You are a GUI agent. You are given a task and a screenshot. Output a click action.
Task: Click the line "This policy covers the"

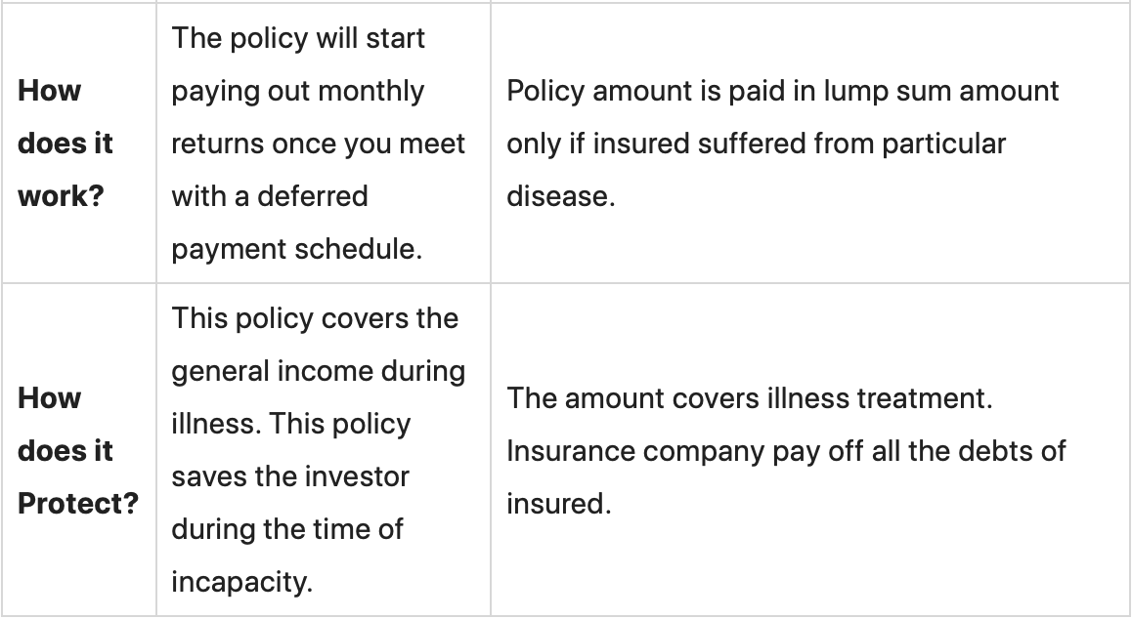pos(315,319)
